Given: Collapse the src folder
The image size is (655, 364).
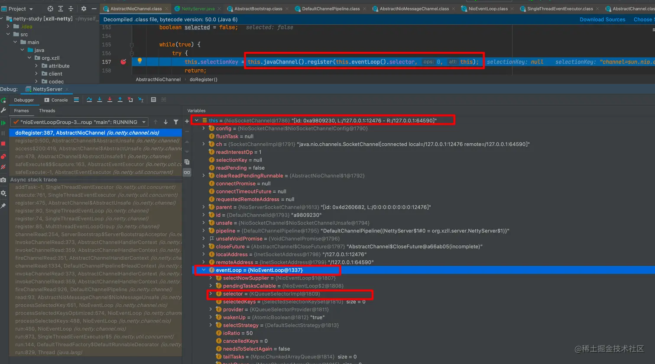Looking at the screenshot, I should [8, 34].
